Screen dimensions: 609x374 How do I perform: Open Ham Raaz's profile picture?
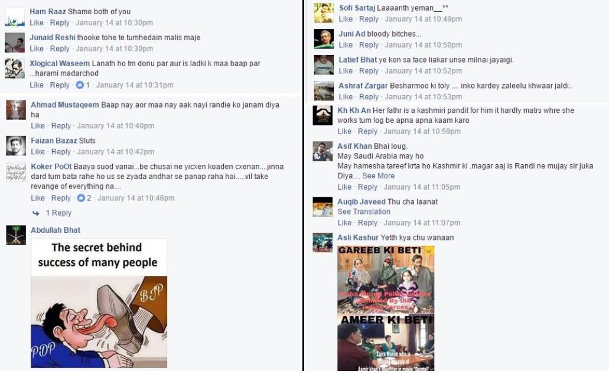coord(15,17)
